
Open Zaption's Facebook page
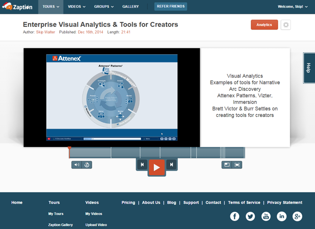click(235, 216)
